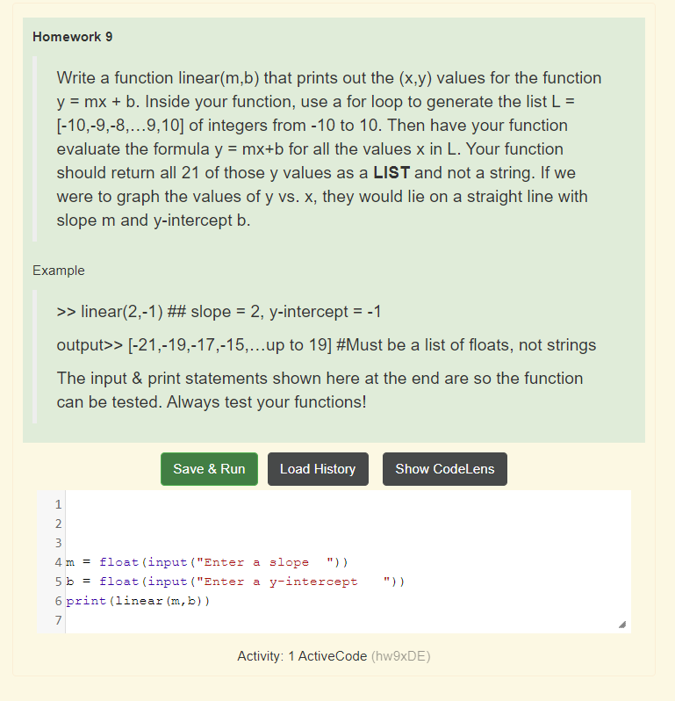Click empty code line 2 in the editor
Image resolution: width=675 pixels, height=701 pixels.
(348, 524)
